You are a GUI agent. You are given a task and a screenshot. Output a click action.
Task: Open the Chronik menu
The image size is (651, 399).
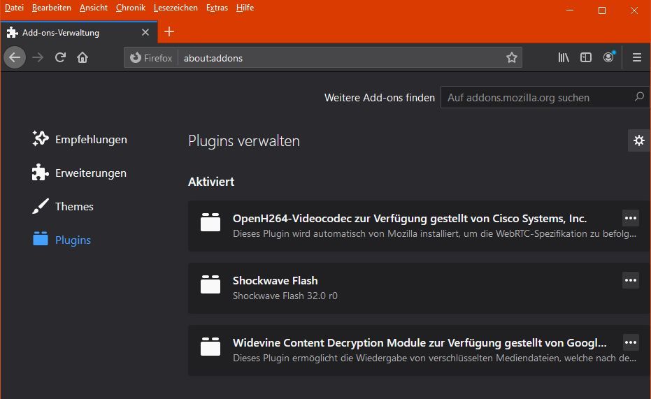130,8
